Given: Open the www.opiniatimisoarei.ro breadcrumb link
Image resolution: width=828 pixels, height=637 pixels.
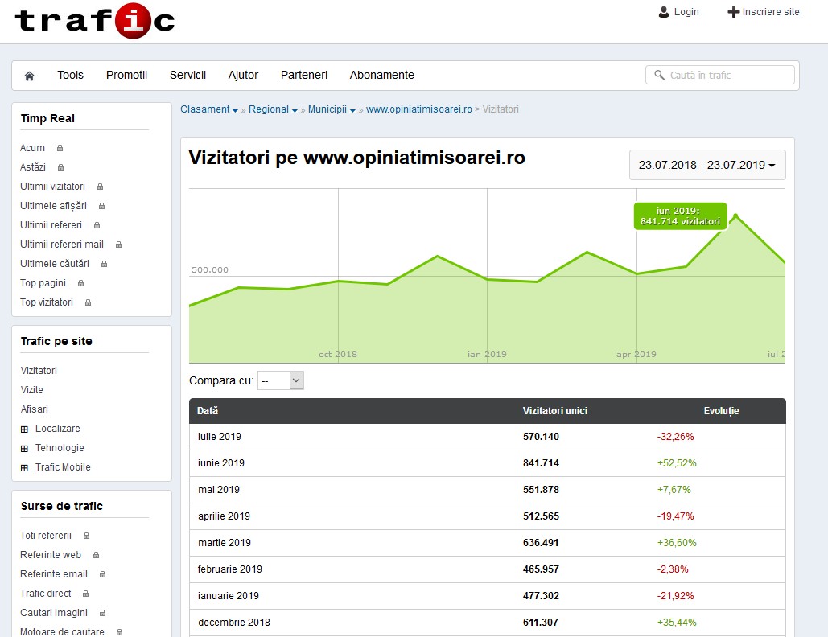Looking at the screenshot, I should (419, 109).
